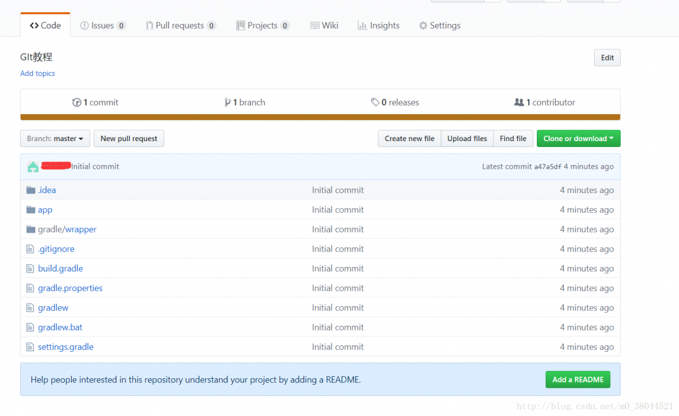Screen dimensions: 679x416
Task: Click the app folder icon
Action: point(31,210)
